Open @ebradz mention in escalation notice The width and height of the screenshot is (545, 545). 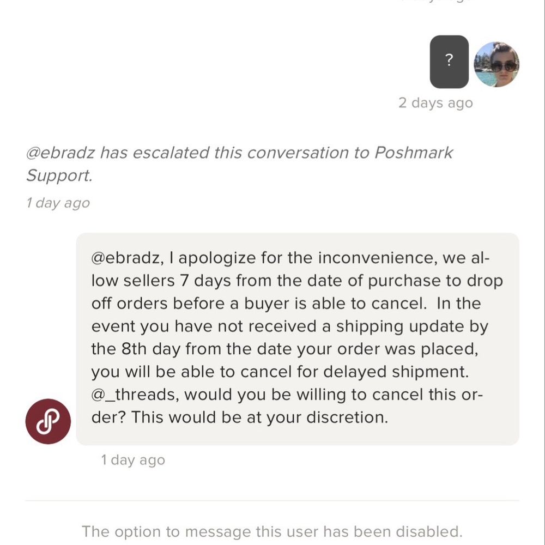[x=60, y=153]
